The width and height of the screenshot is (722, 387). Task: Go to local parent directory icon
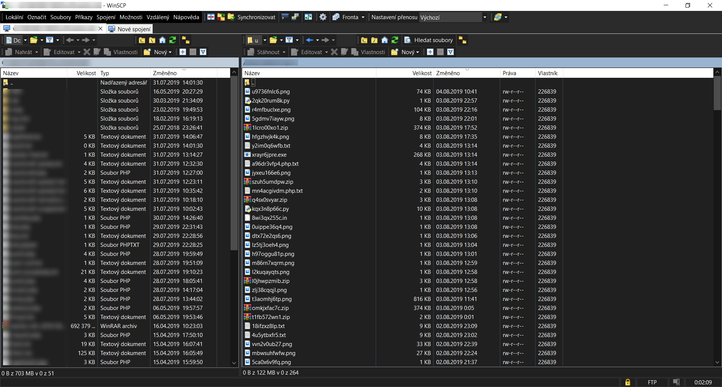click(142, 40)
